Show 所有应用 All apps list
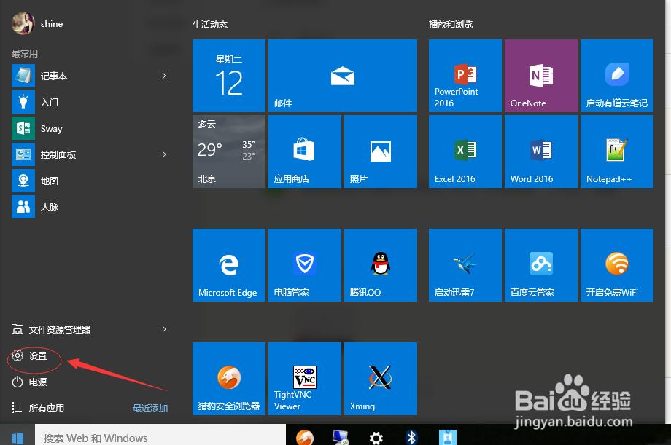This screenshot has height=445, width=671. [x=38, y=408]
